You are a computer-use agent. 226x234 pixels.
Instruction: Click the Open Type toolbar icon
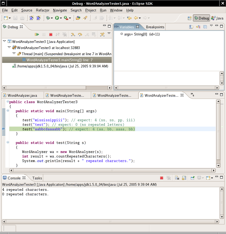coord(78,18)
